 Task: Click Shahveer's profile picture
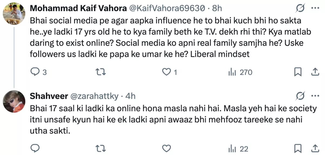point(14,102)
